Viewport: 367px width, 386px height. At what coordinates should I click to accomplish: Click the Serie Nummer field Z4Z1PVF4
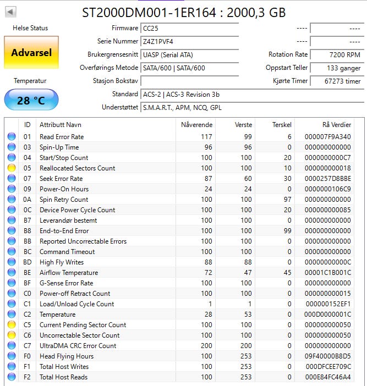pyautogui.click(x=189, y=41)
